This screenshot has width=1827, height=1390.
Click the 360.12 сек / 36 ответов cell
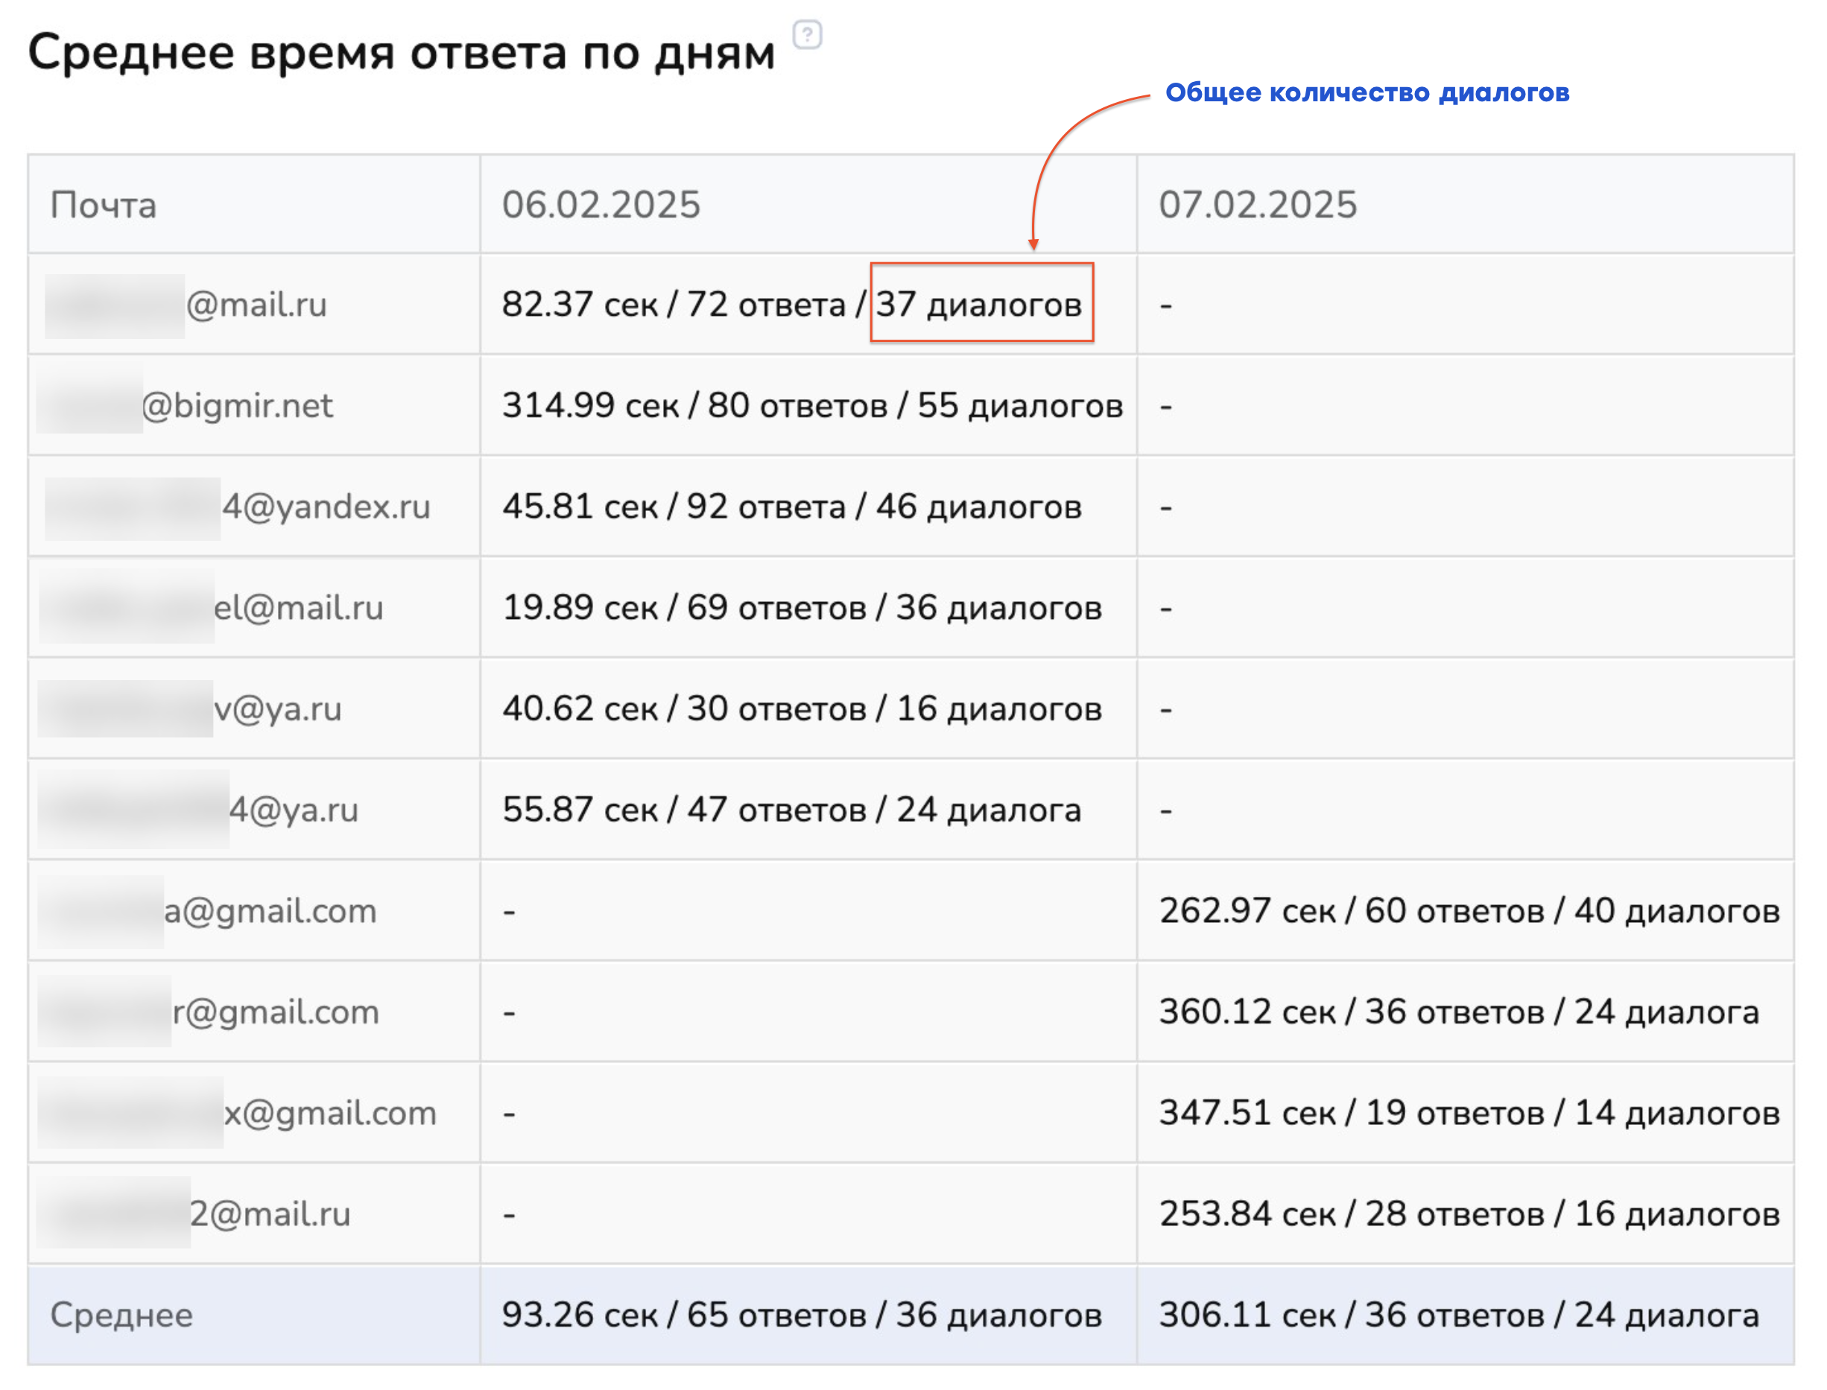click(1458, 1012)
